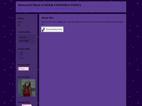
Task: Open the Home link in the header
Action: pyautogui.click(x=21, y=8)
